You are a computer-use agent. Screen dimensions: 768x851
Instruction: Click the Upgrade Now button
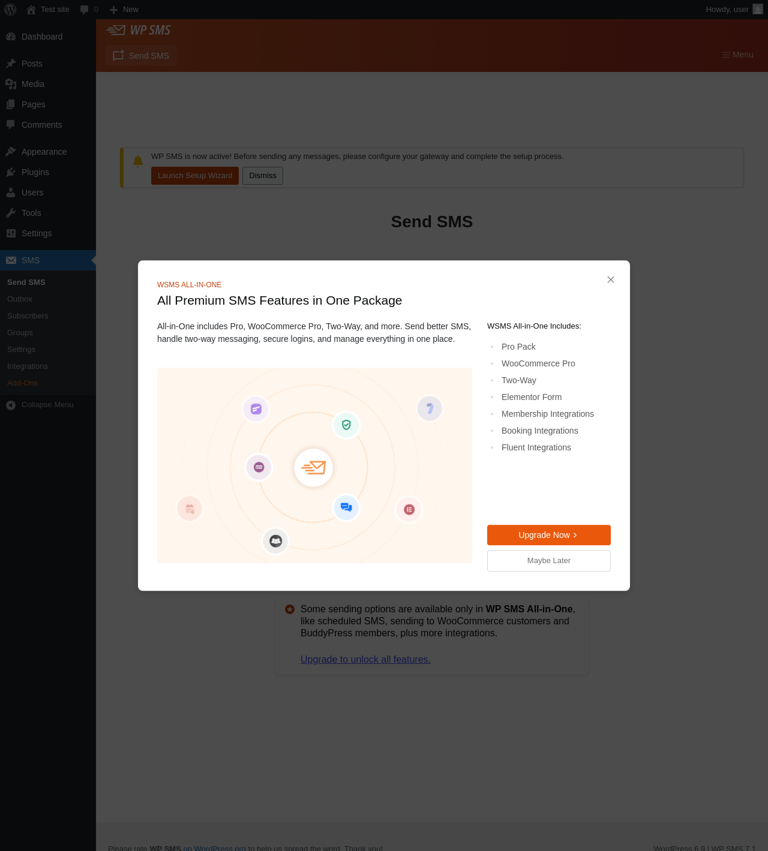tap(549, 535)
